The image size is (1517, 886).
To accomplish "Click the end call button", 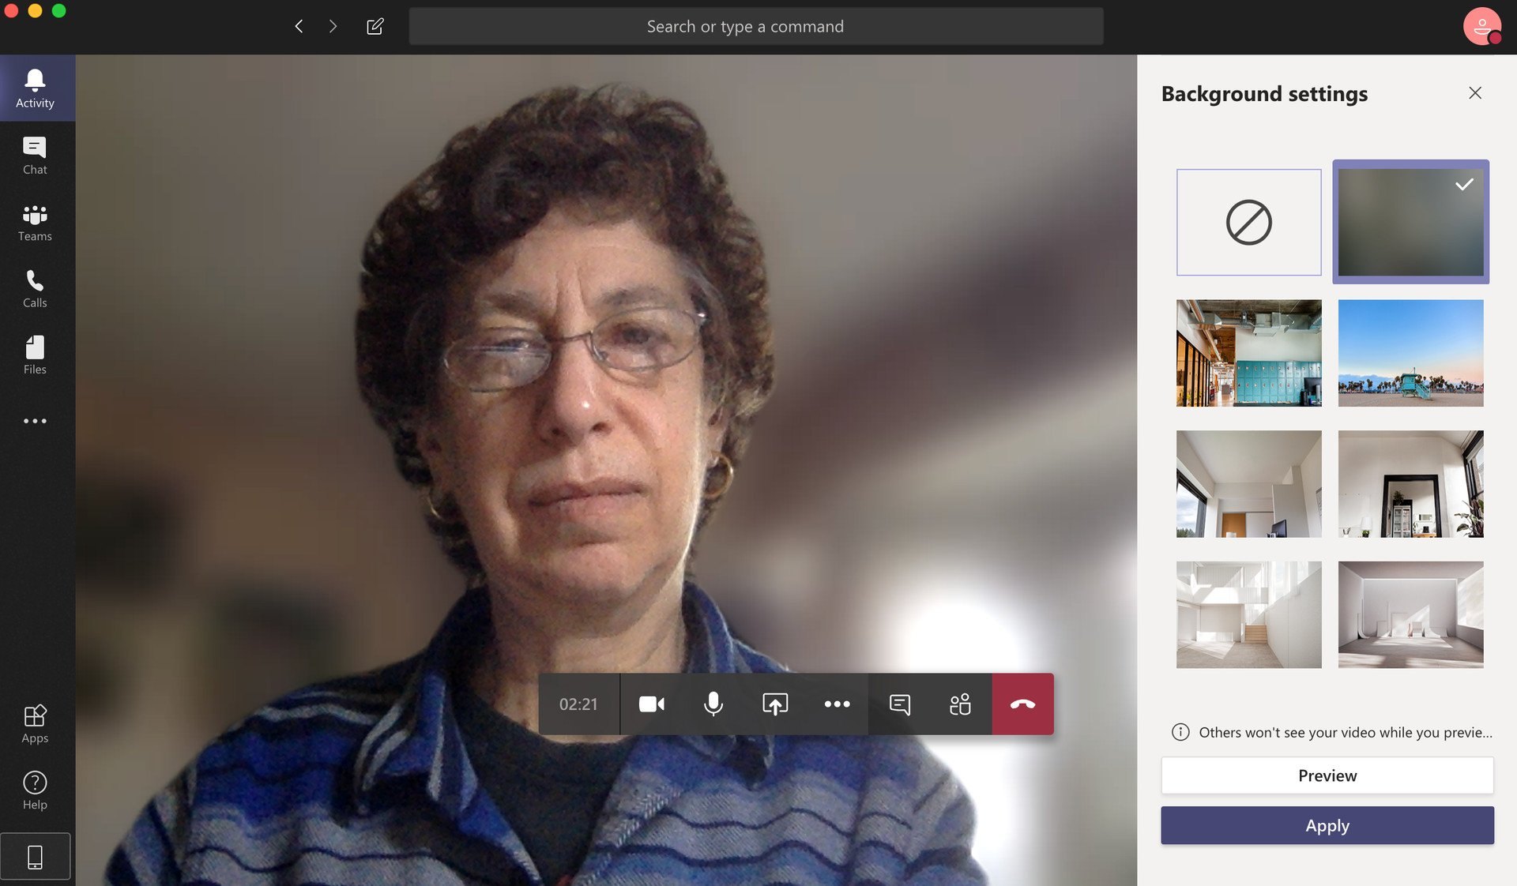I will [1022, 704].
